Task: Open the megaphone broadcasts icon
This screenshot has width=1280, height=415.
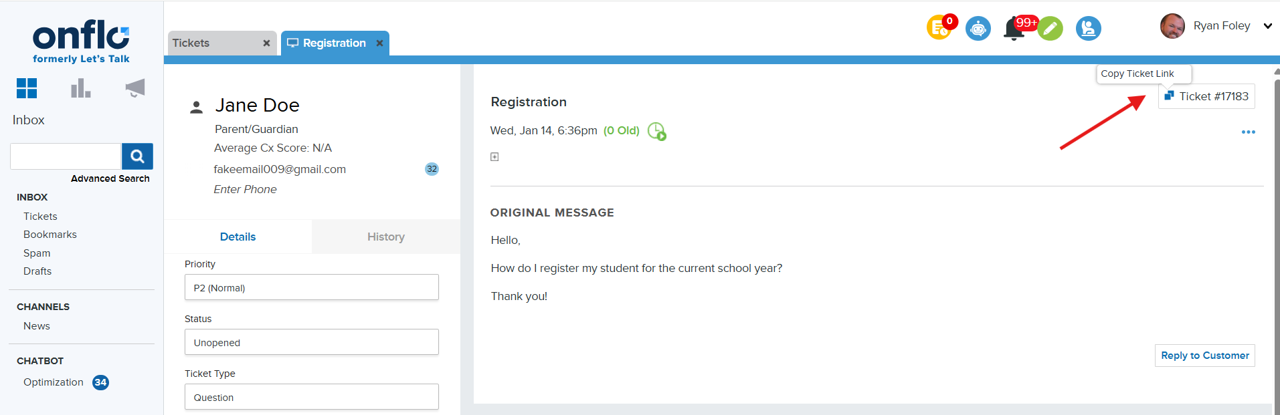Action: (x=135, y=88)
